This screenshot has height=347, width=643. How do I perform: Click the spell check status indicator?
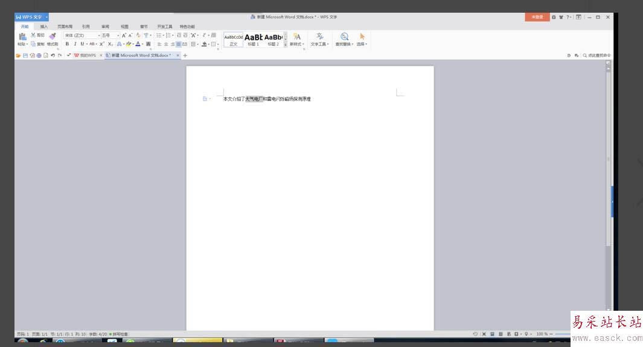pyautogui.click(x=119, y=334)
